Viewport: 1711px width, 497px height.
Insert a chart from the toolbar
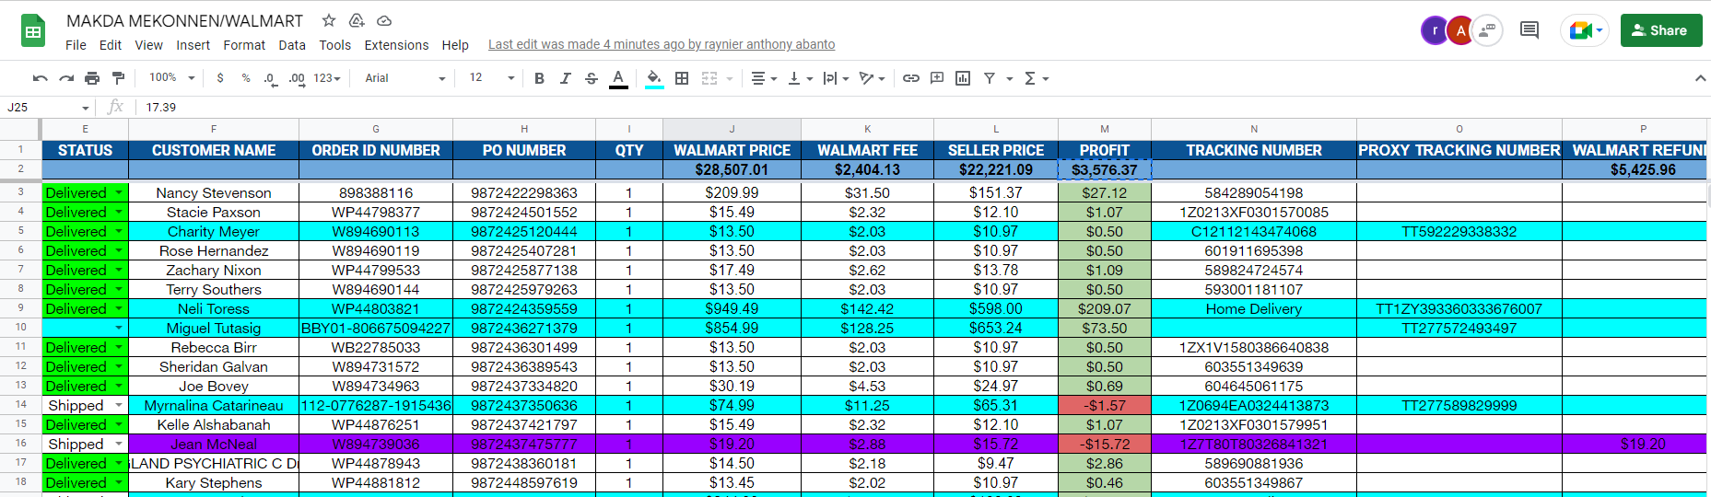coord(963,78)
